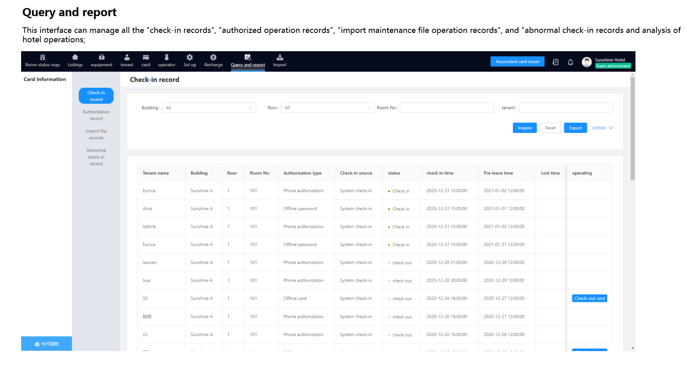The height and width of the screenshot is (371, 700).
Task: Click the Room No input field
Action: pos(447,108)
